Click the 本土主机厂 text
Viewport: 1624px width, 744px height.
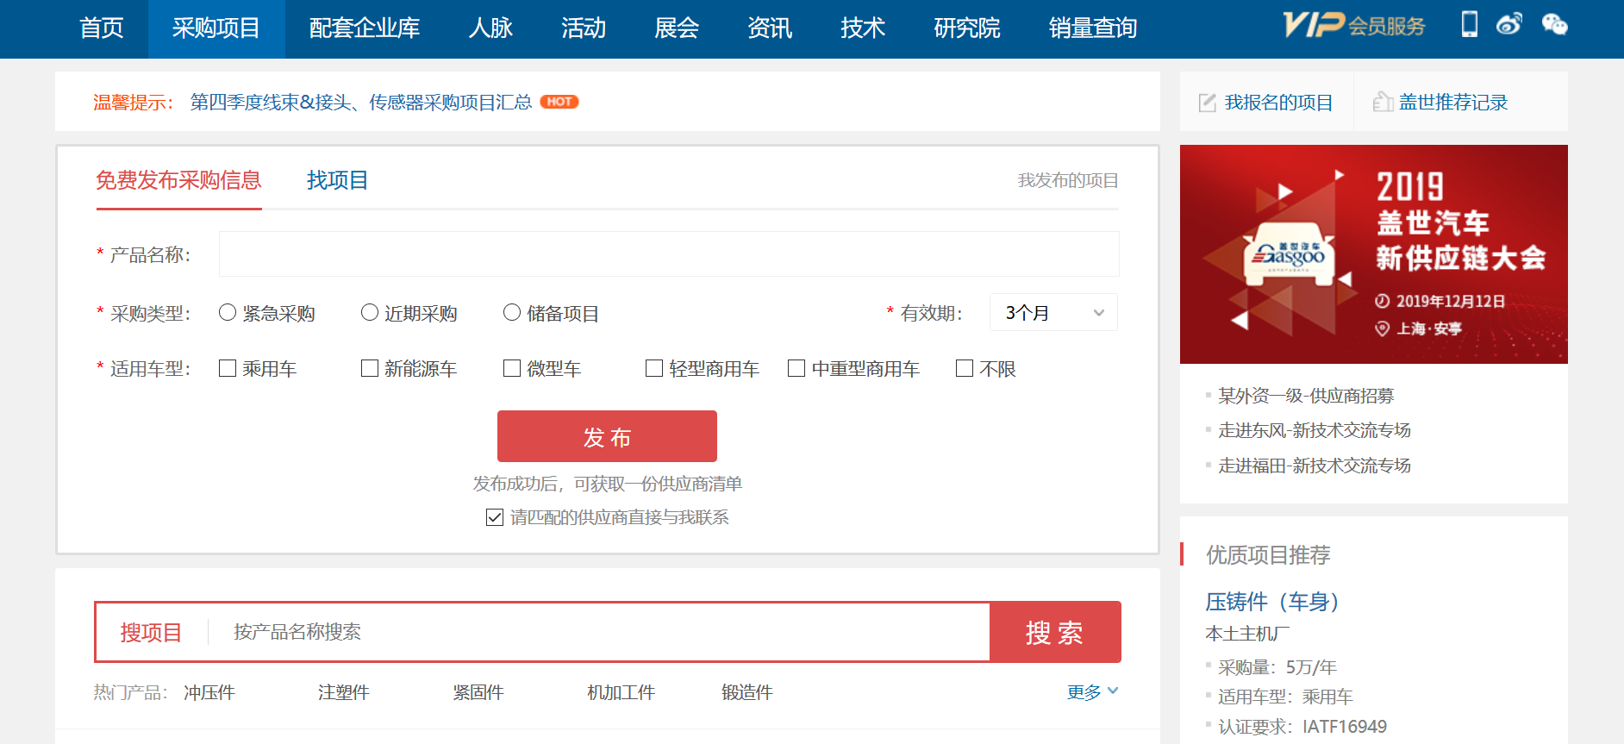1247,634
